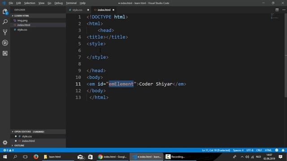Collapse the LEARN HTML folder section
The height and width of the screenshot is (161, 287).
(38, 16)
